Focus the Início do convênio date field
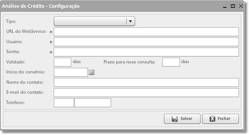This screenshot has width=249, height=135. [71, 72]
